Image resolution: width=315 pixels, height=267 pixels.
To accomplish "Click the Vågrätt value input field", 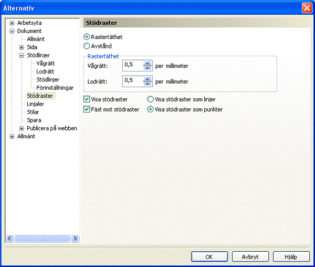I will pos(132,66).
